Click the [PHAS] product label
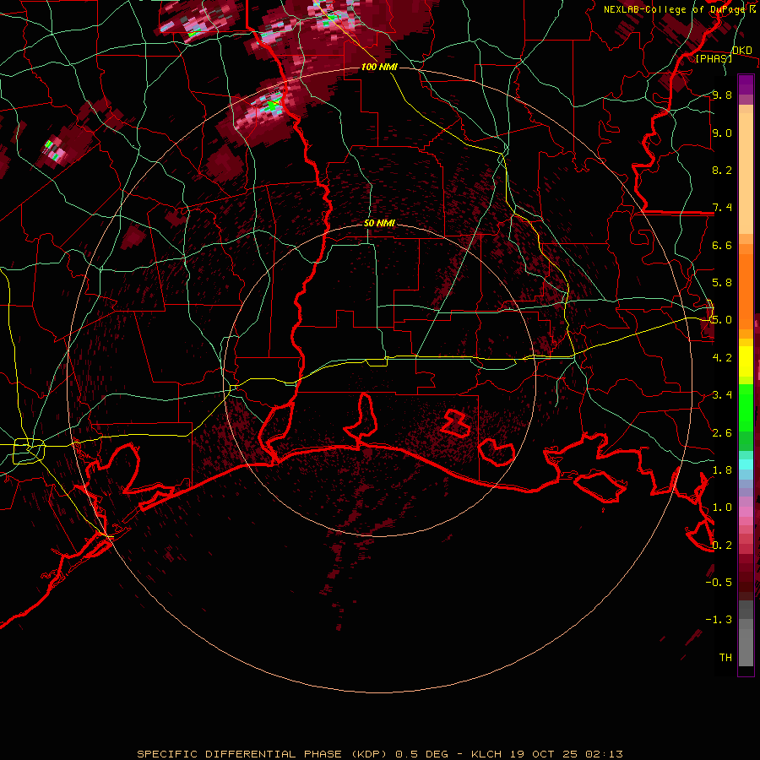 [714, 58]
